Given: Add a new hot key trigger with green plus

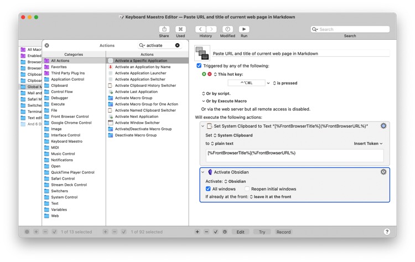Looking at the screenshot, I should point(204,74).
